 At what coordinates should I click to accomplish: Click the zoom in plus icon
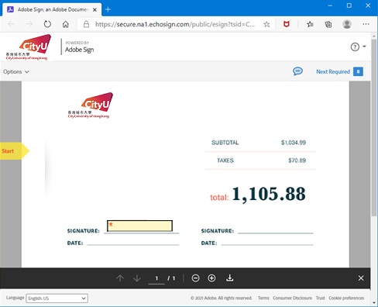click(211, 278)
